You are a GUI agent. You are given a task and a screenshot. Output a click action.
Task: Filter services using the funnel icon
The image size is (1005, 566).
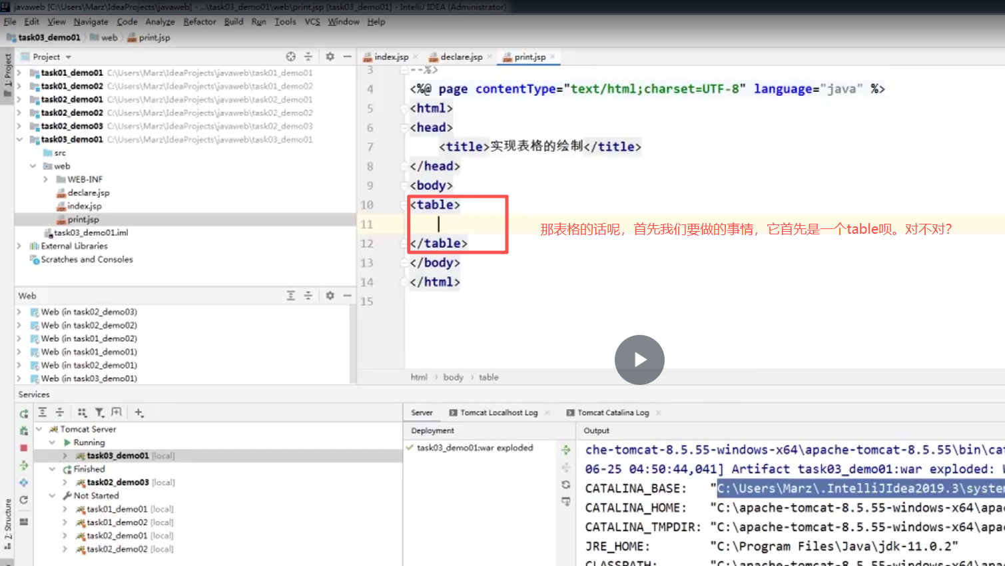[101, 412]
